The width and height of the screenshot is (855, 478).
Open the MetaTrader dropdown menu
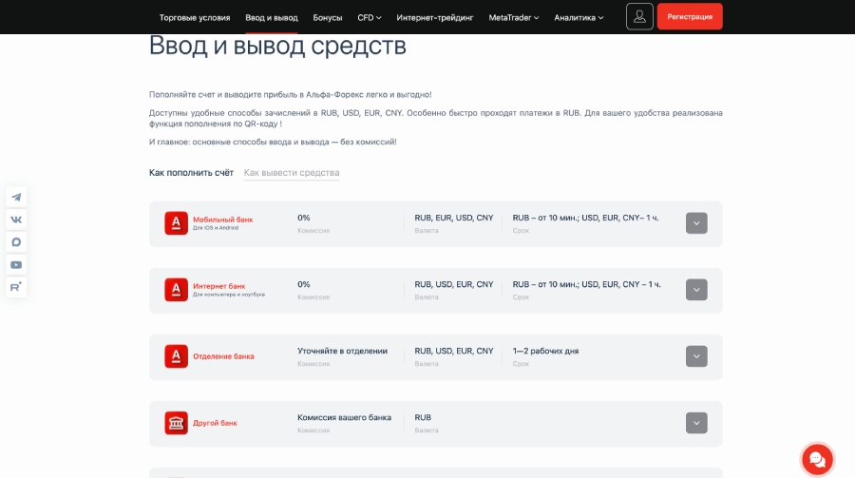point(514,17)
